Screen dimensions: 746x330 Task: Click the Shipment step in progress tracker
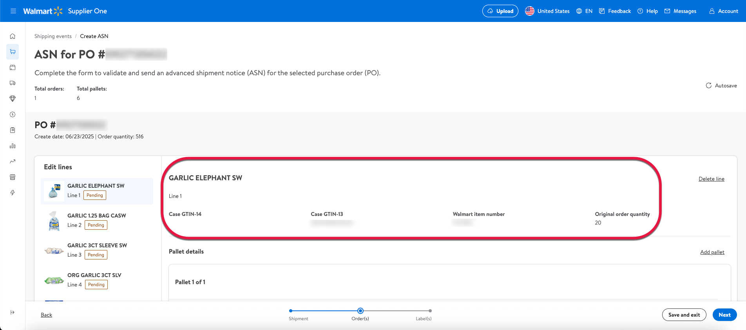(291, 311)
